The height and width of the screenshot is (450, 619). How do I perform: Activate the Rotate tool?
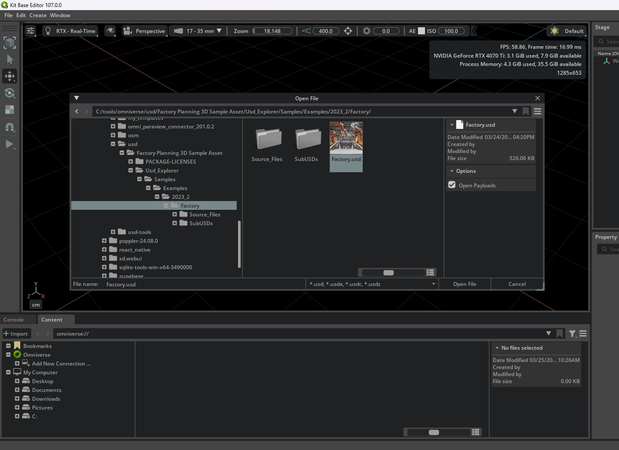tap(10, 93)
